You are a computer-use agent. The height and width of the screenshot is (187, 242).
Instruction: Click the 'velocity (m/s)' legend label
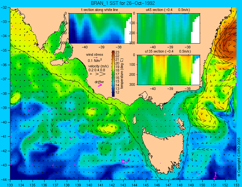(98, 66)
